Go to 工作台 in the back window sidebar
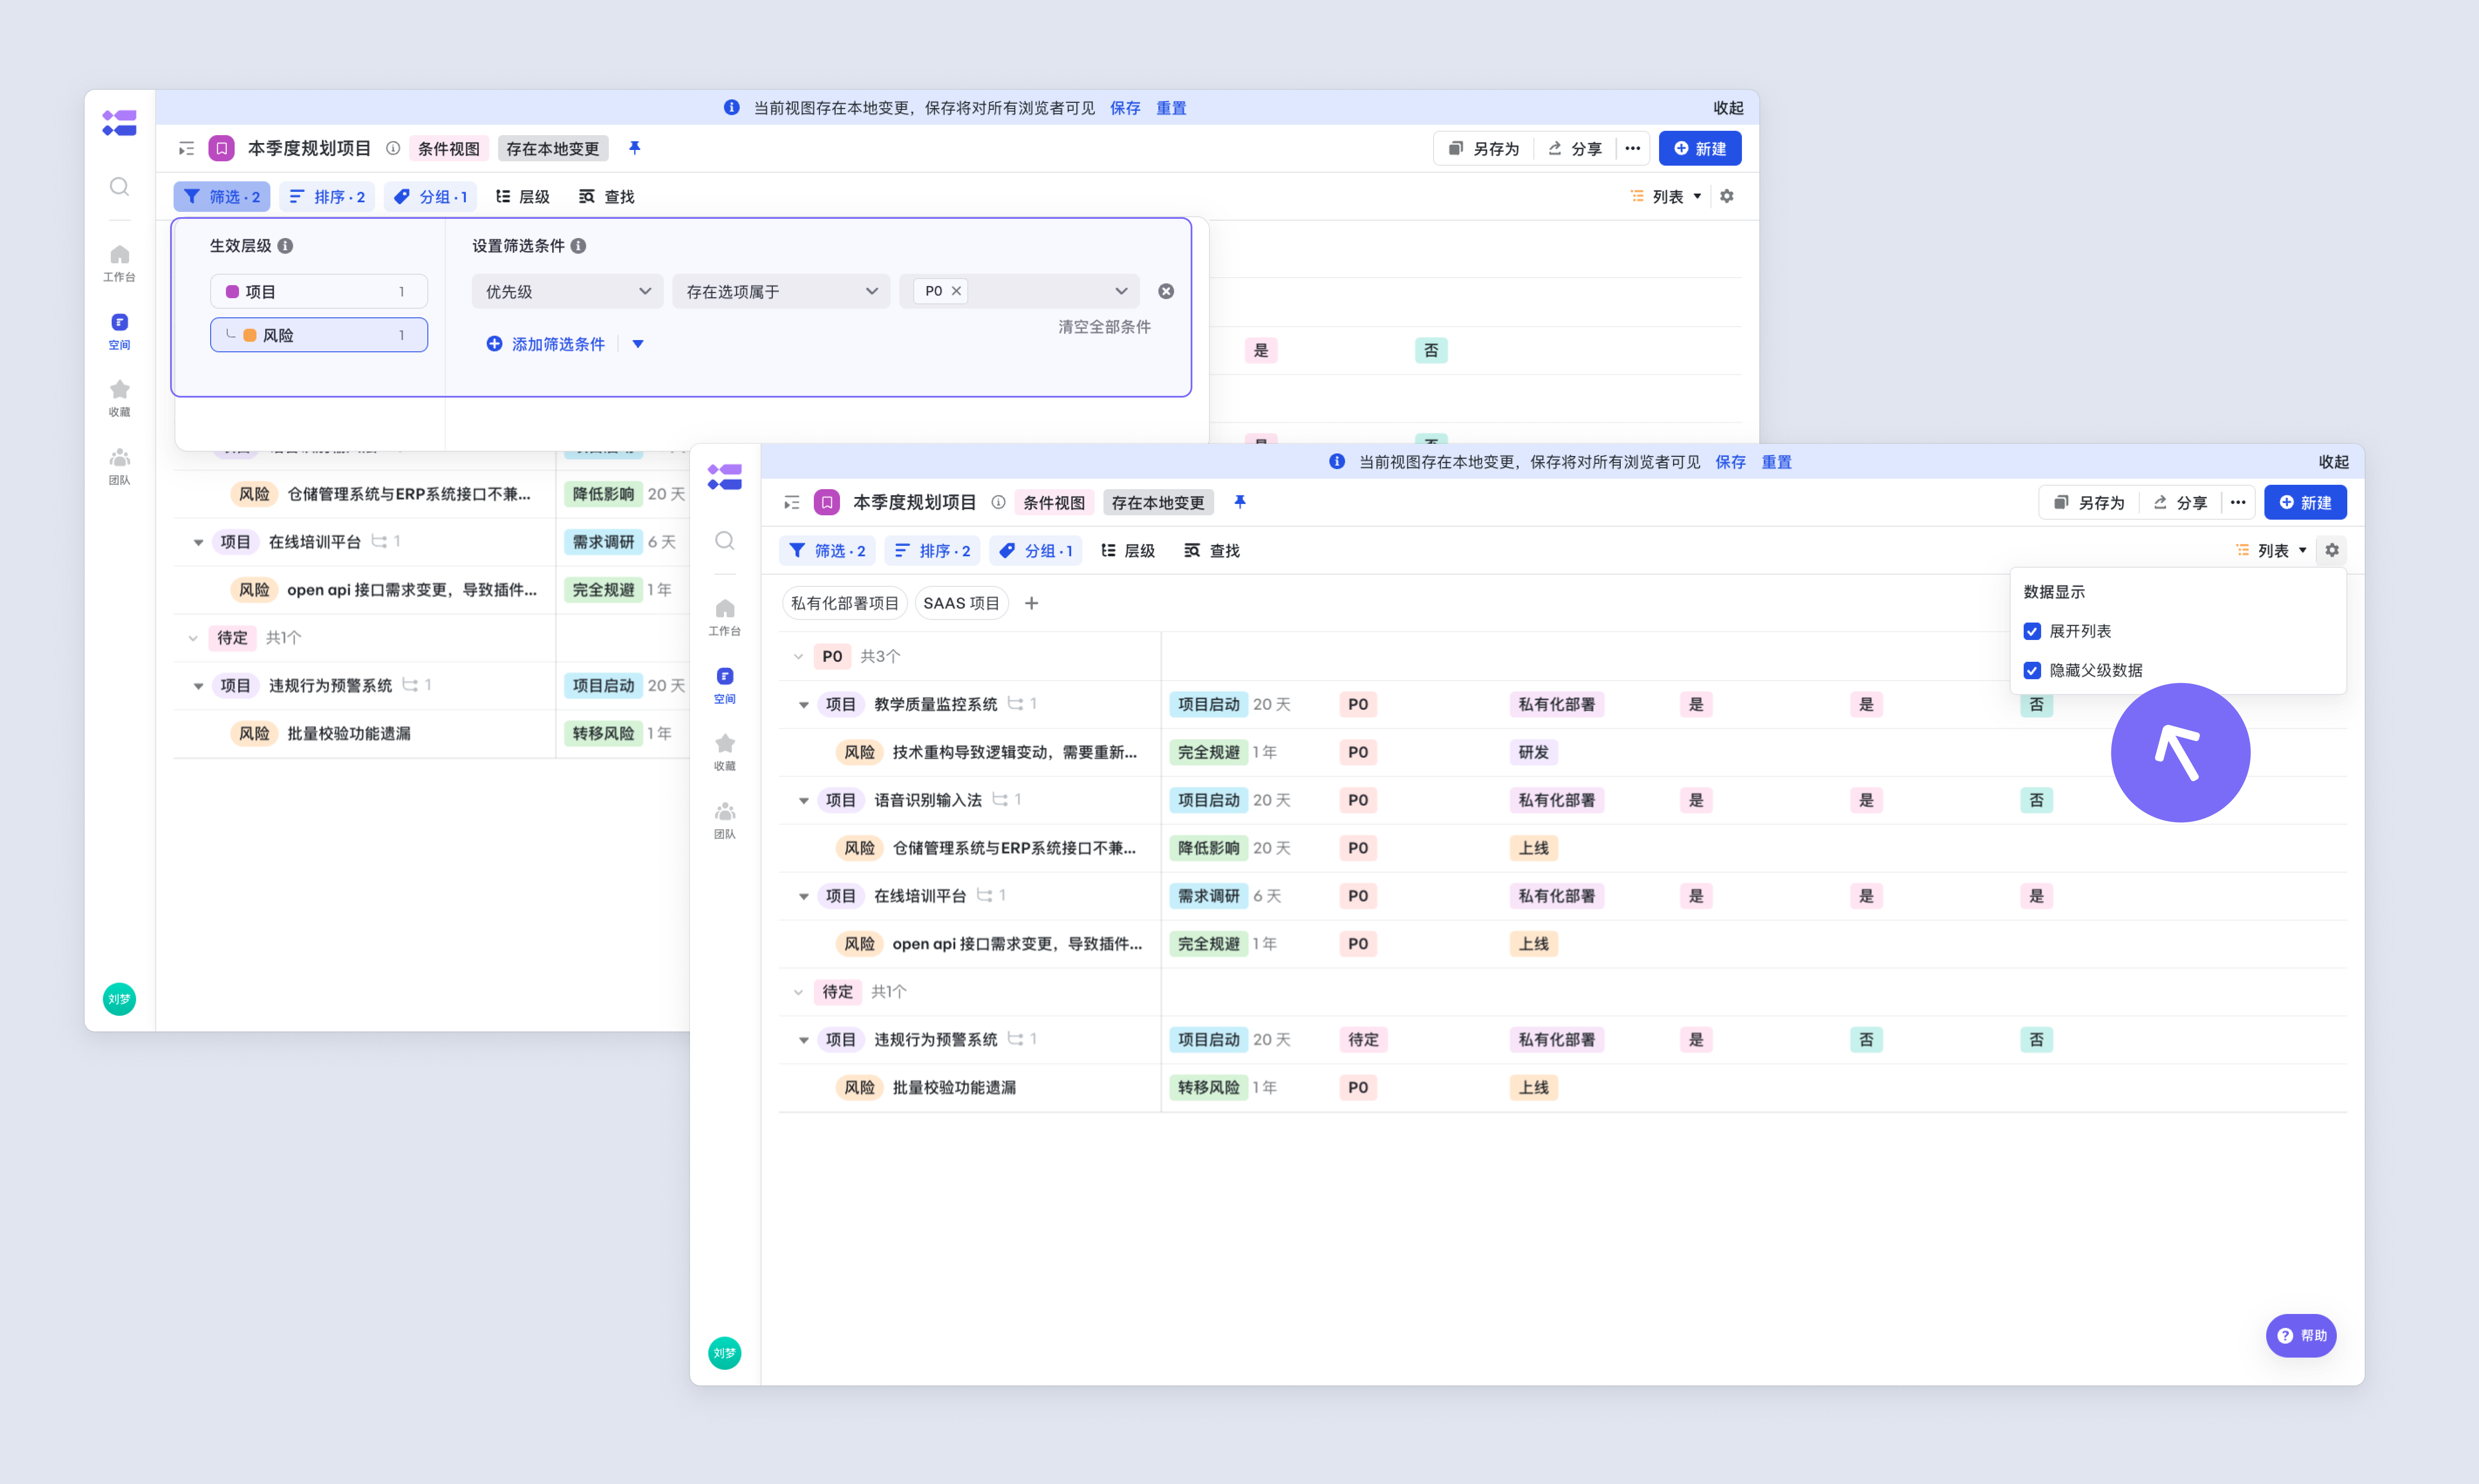Image resolution: width=2479 pixels, height=1484 pixels. tap(119, 263)
